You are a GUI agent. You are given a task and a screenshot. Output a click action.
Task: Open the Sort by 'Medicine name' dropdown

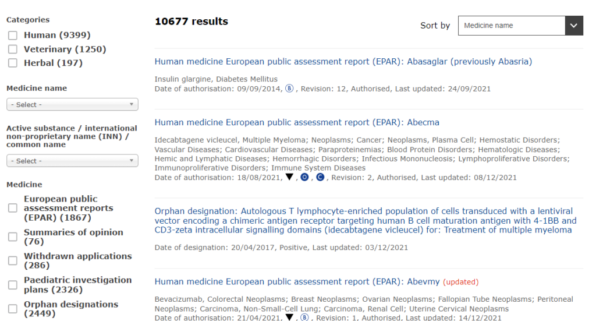(512, 26)
